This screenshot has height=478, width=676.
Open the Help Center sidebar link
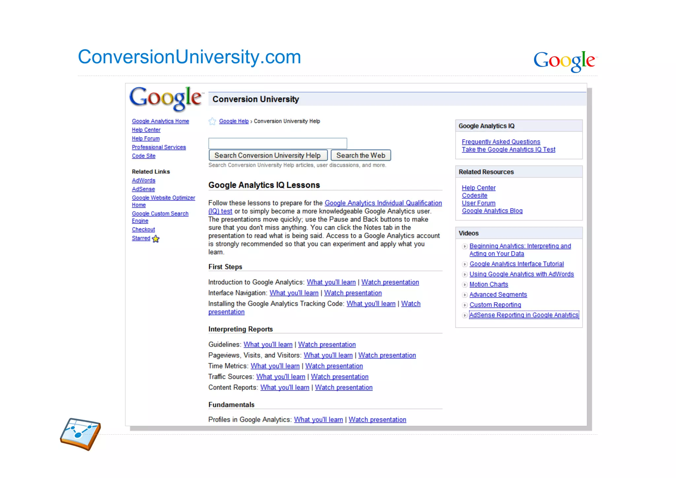(x=146, y=130)
